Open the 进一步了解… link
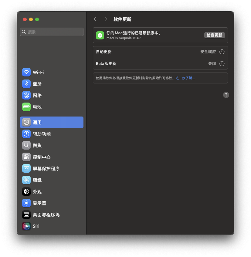Viewport: 251px width, 257px height. point(185,78)
